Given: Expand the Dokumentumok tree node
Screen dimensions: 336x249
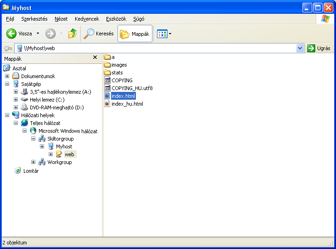Looking at the screenshot, I should (x=7, y=76).
